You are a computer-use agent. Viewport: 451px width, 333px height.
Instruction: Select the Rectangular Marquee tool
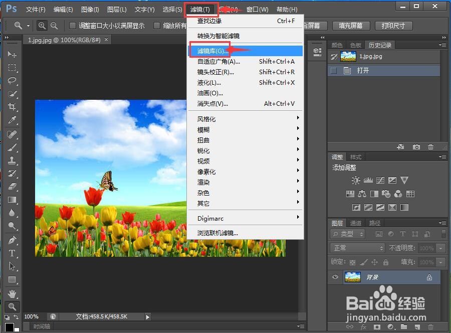click(12, 67)
